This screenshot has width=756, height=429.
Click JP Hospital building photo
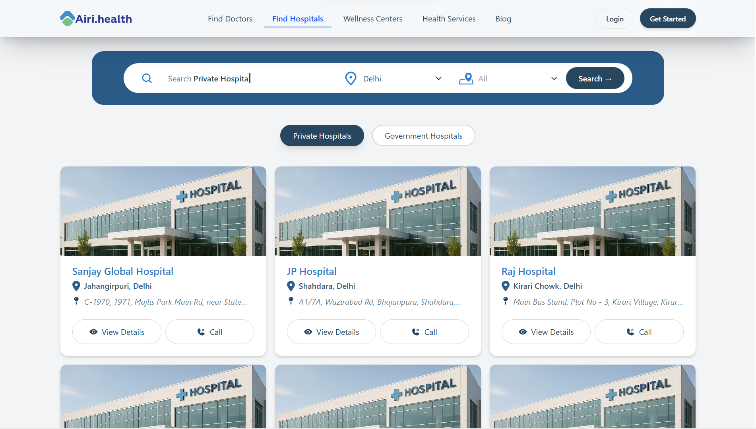tap(378, 211)
